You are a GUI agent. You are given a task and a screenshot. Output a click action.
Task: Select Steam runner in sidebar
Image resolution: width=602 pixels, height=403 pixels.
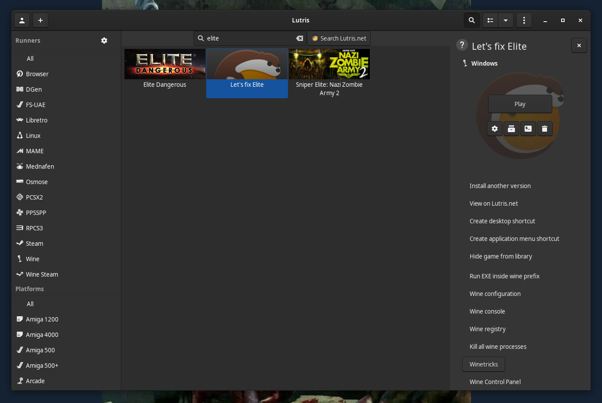66,244
